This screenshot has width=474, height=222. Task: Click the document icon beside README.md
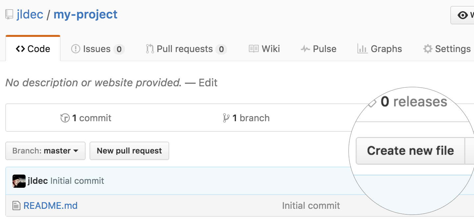(16, 205)
